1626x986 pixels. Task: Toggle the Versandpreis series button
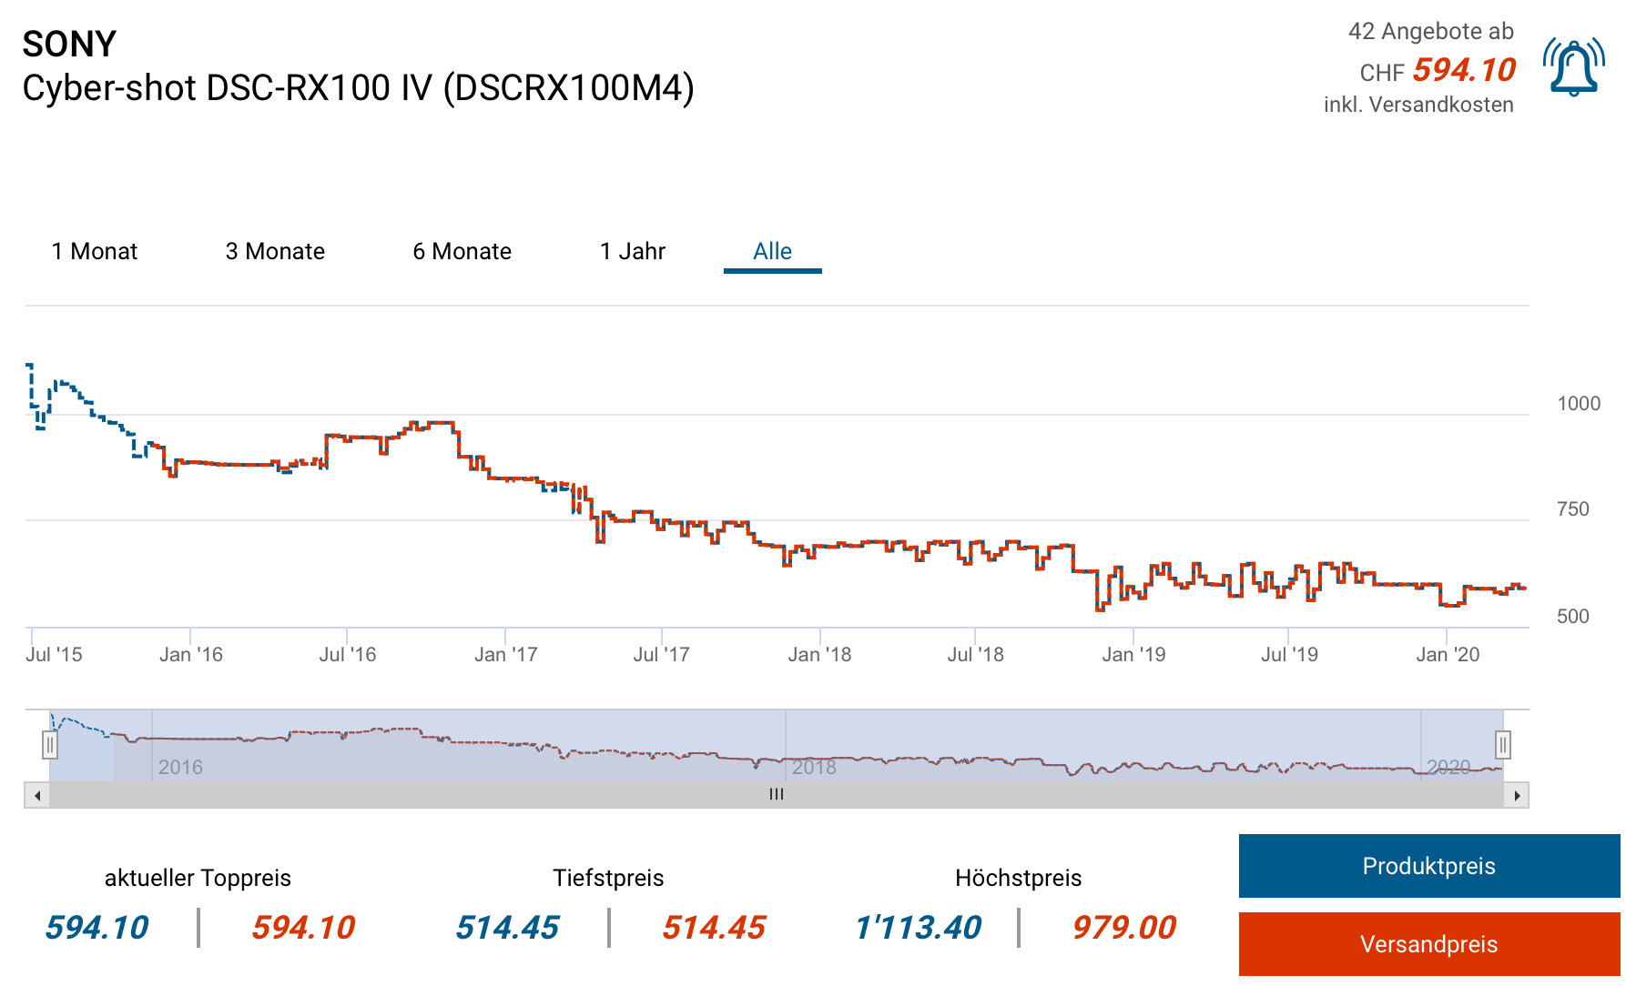(x=1428, y=944)
